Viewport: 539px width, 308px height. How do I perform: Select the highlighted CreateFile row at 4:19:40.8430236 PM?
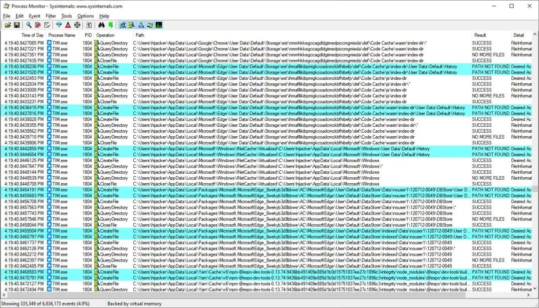coord(267,66)
